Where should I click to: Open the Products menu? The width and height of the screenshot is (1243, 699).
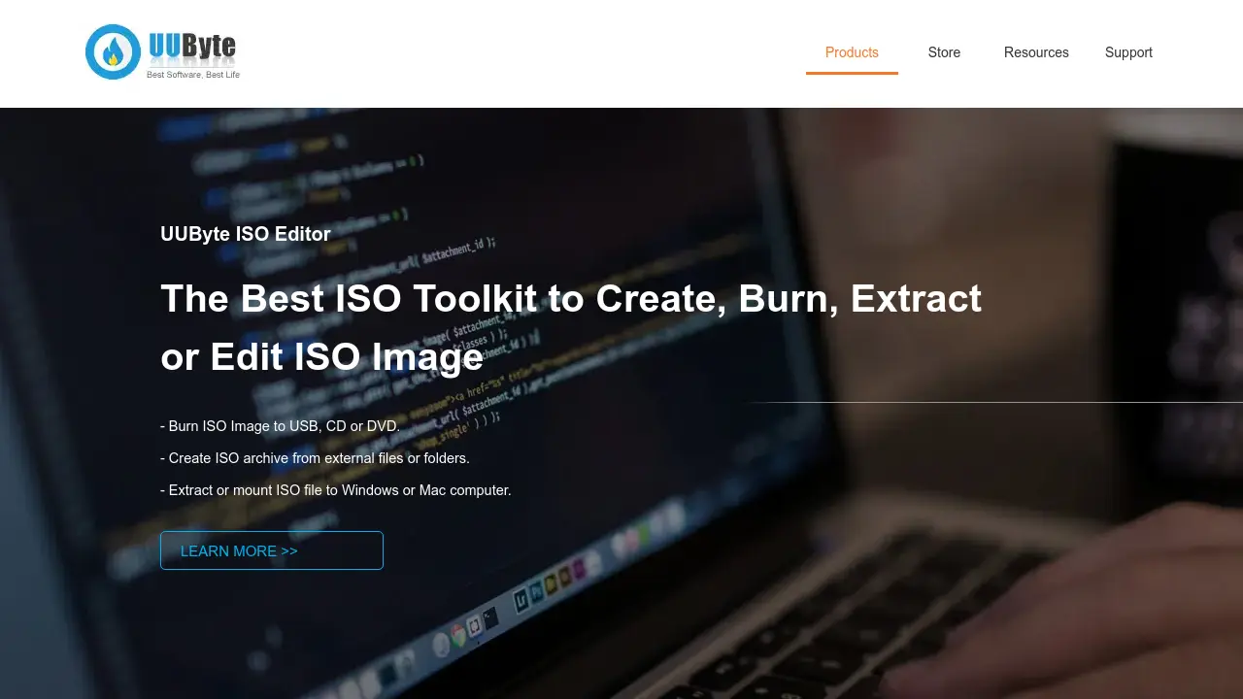tap(852, 52)
